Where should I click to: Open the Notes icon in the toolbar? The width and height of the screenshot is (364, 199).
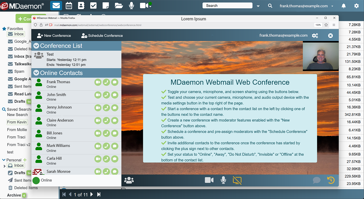click(105, 6)
